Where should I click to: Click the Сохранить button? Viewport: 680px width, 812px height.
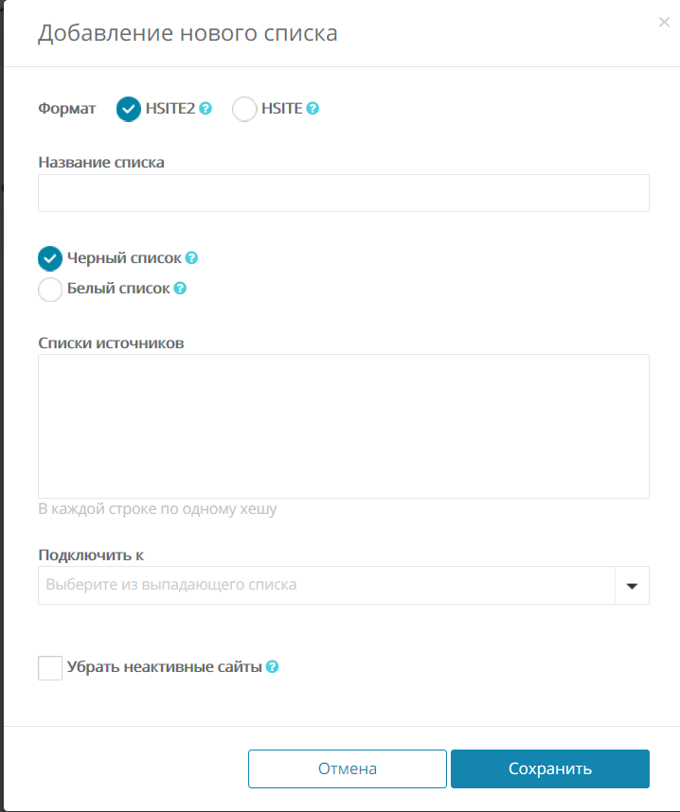(x=550, y=768)
